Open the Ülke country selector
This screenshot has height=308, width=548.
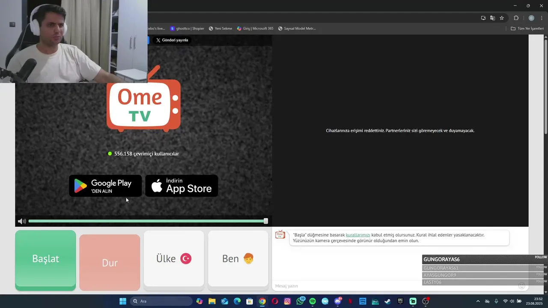pyautogui.click(x=174, y=258)
